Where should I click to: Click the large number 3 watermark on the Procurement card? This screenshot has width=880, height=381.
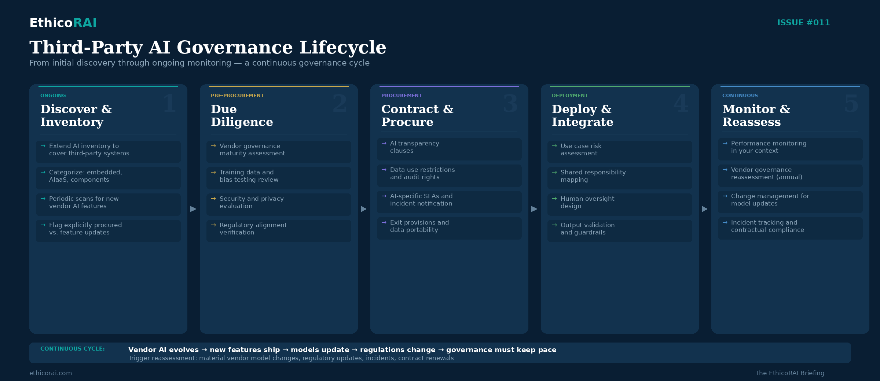tap(510, 104)
